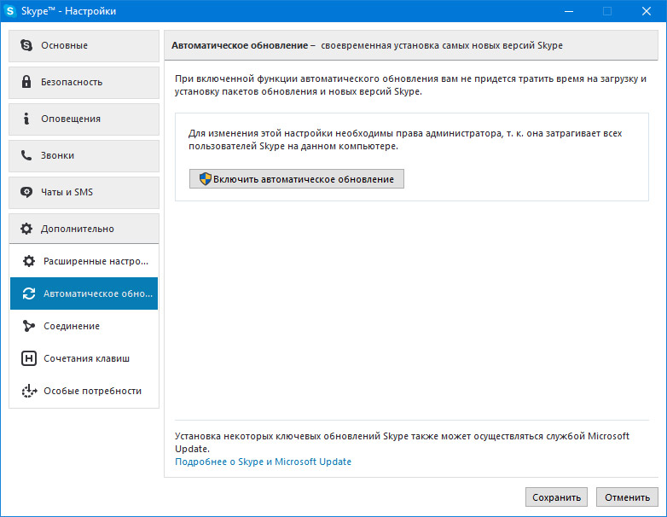Open Сочетания клавиш subsection
Image resolution: width=667 pixels, height=517 pixels.
[x=84, y=358]
